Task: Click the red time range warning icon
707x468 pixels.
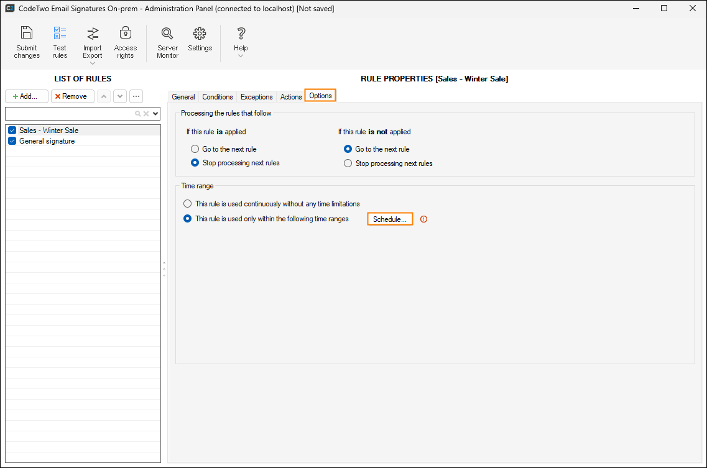Action: coord(424,219)
